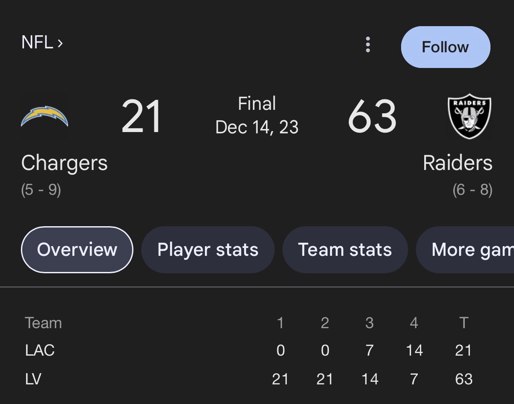Click the Raiders large score of 63
This screenshot has width=514, height=404.
(x=372, y=117)
